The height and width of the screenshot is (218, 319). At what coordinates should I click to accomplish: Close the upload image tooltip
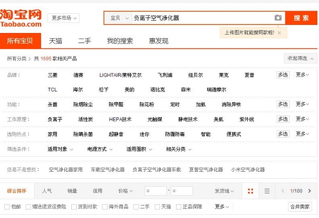click(279, 32)
